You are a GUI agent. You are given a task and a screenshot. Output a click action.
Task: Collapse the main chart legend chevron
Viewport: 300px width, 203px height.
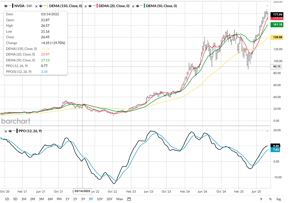(267, 6)
